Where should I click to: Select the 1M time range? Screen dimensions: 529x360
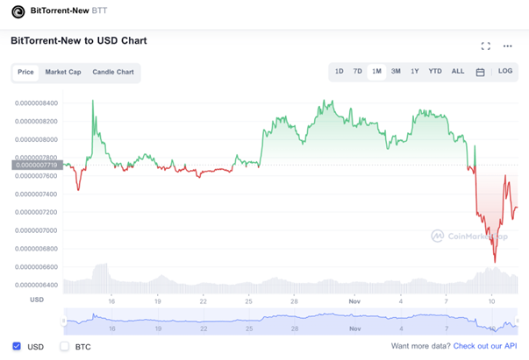376,72
